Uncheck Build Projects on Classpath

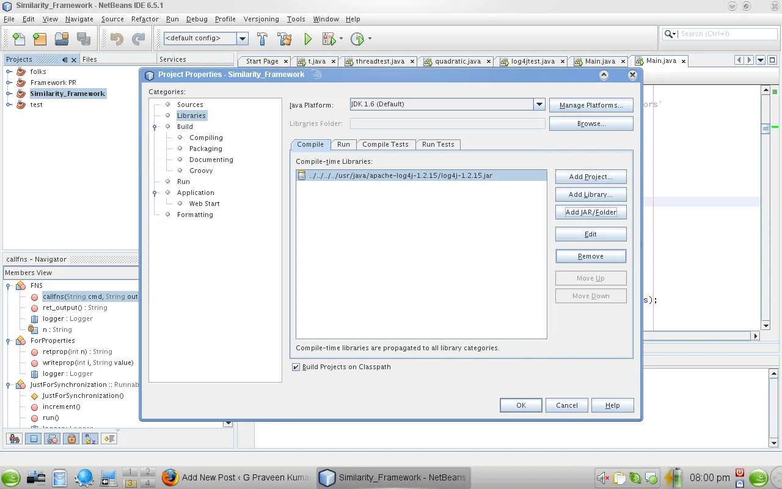click(x=296, y=367)
